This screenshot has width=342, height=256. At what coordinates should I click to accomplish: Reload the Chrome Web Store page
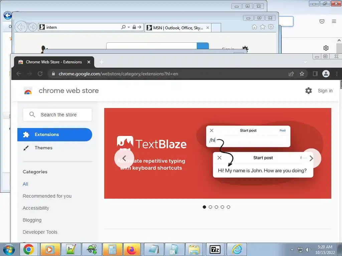tap(40, 74)
